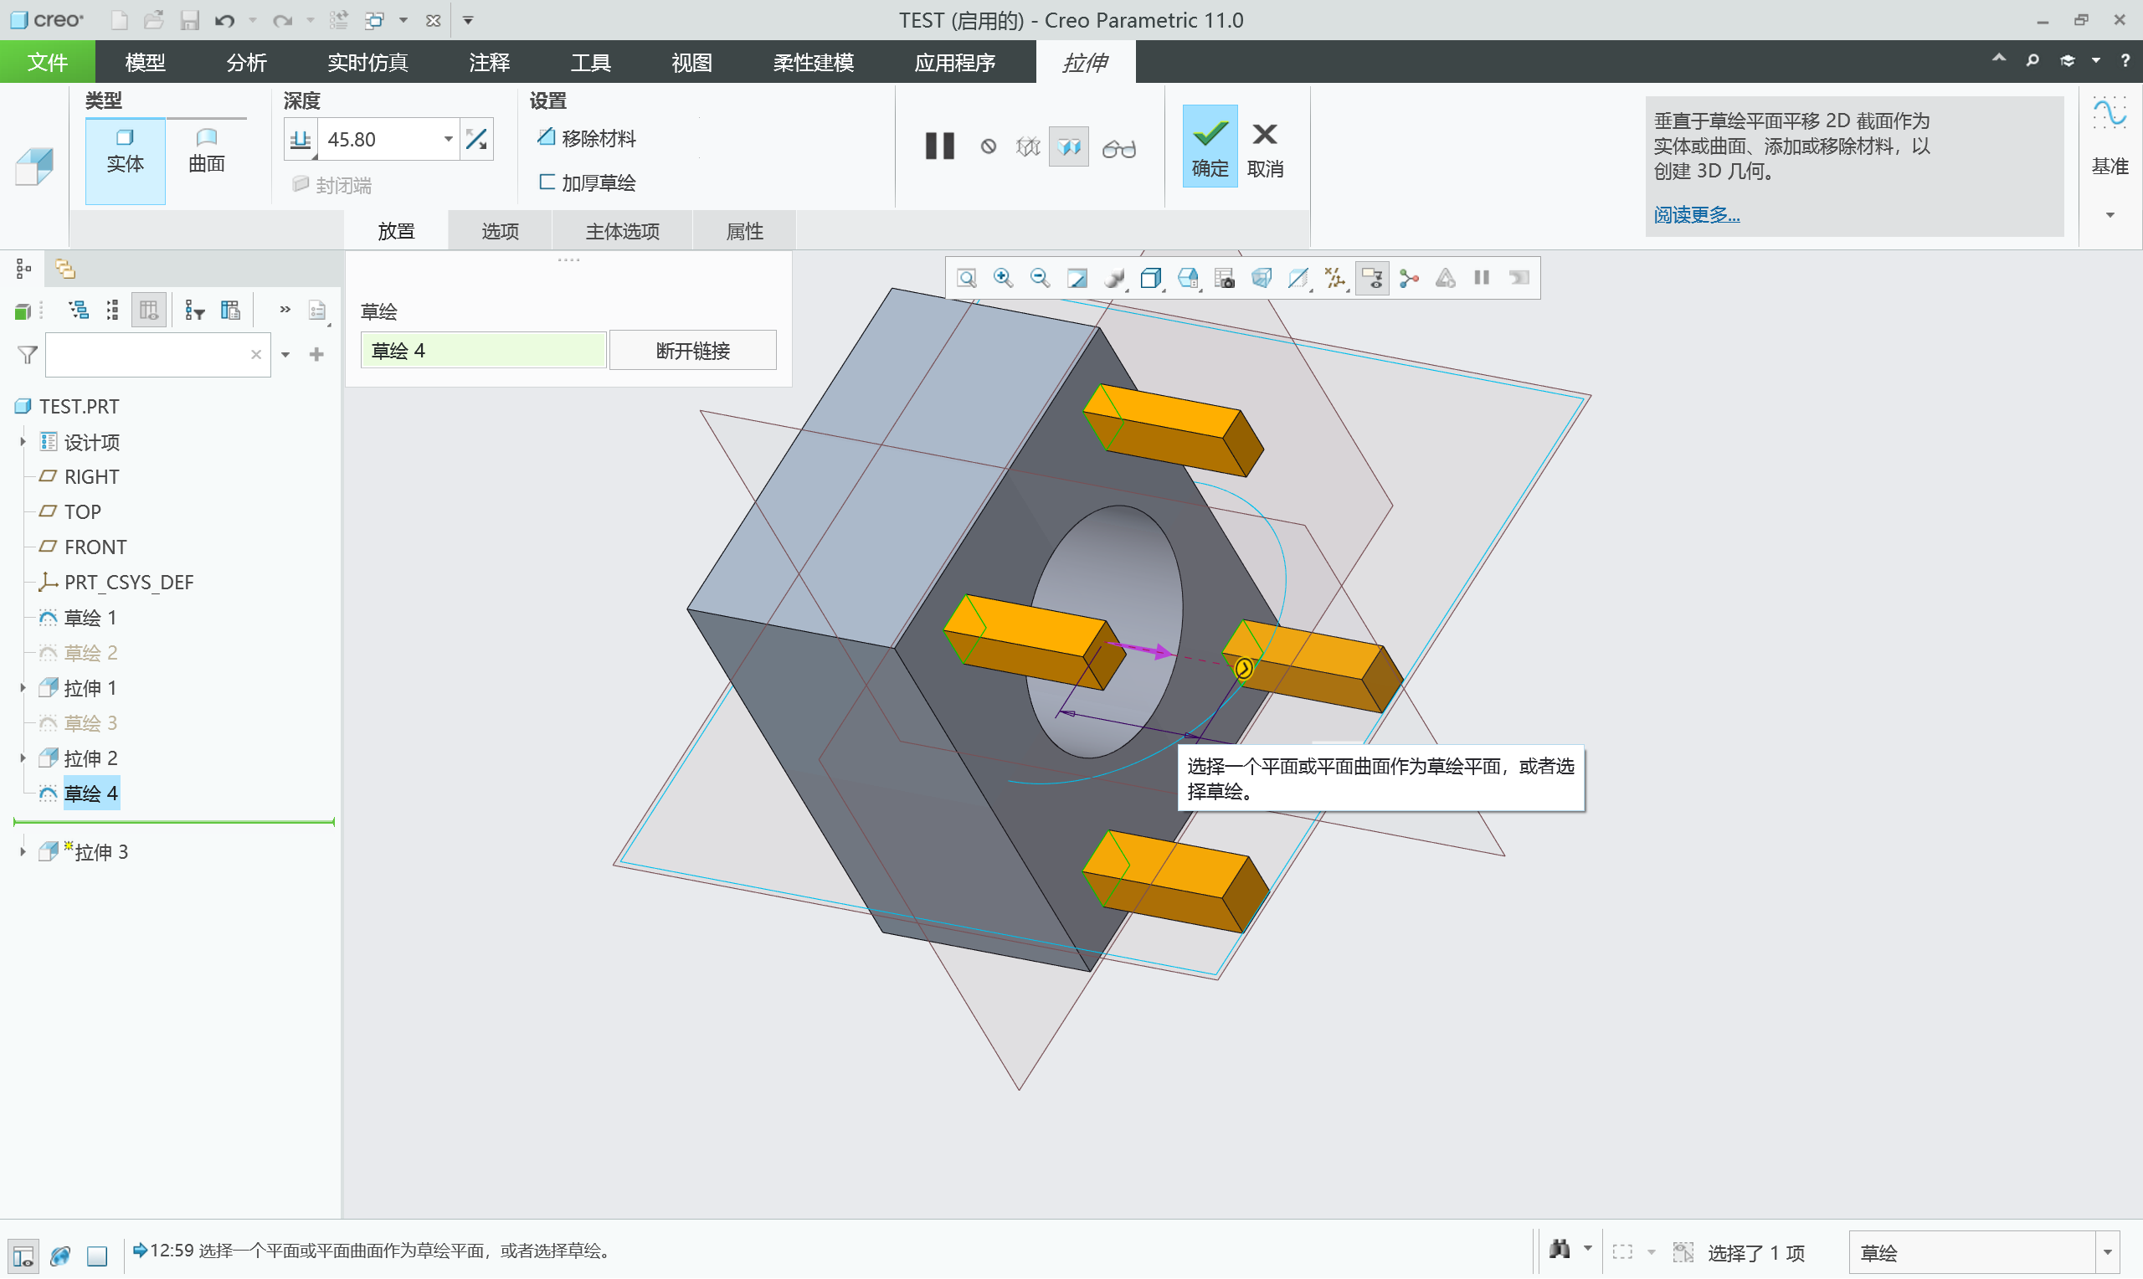Select PRT_CSYS_DEF in the model tree
The height and width of the screenshot is (1279, 2143).
(128, 583)
